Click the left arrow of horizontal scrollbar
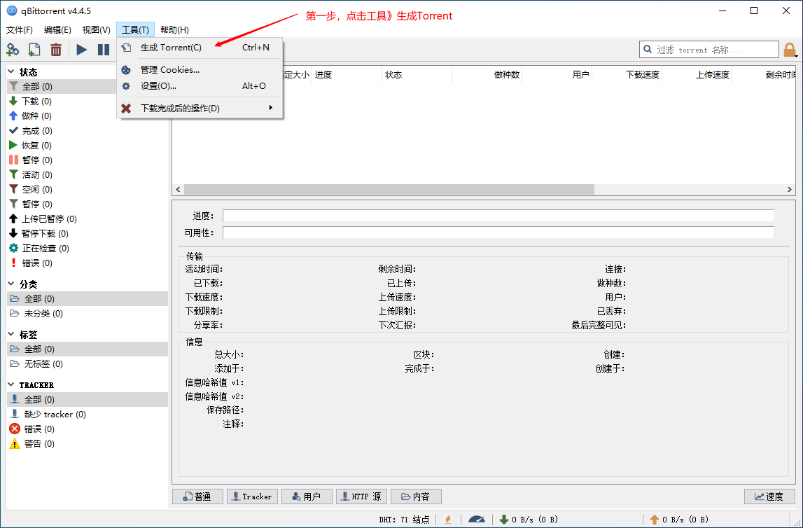This screenshot has width=803, height=528. 178,190
